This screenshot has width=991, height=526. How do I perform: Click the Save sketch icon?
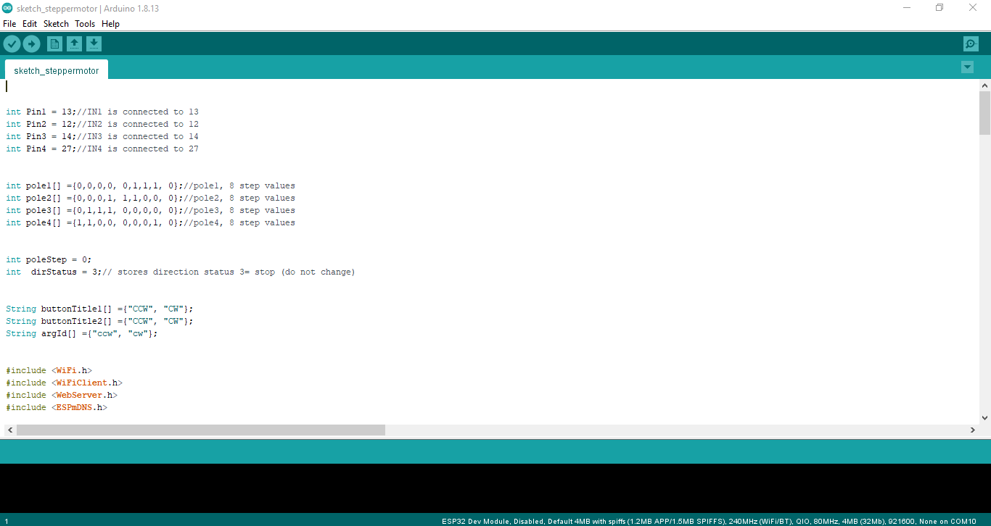[94, 43]
